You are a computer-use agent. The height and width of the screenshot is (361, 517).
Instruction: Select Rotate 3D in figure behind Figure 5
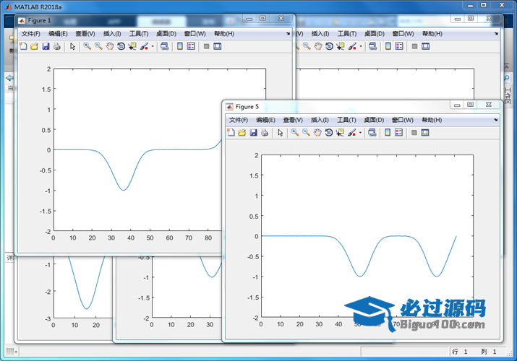329,46
